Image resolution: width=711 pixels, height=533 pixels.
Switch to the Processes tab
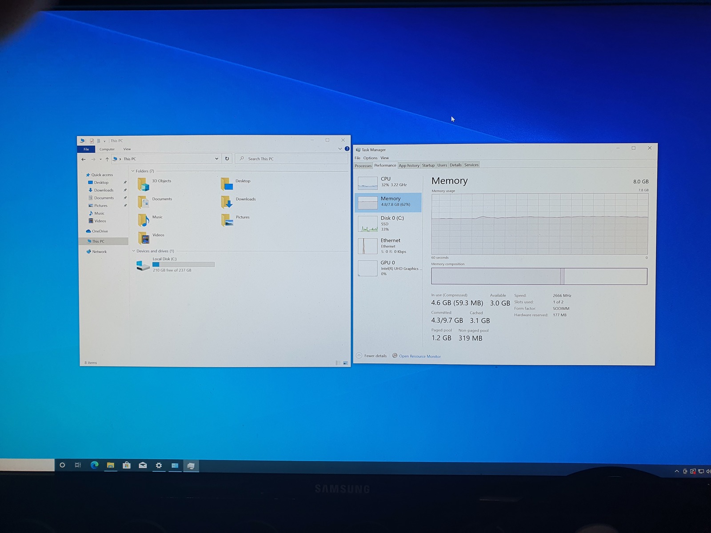pos(363,166)
